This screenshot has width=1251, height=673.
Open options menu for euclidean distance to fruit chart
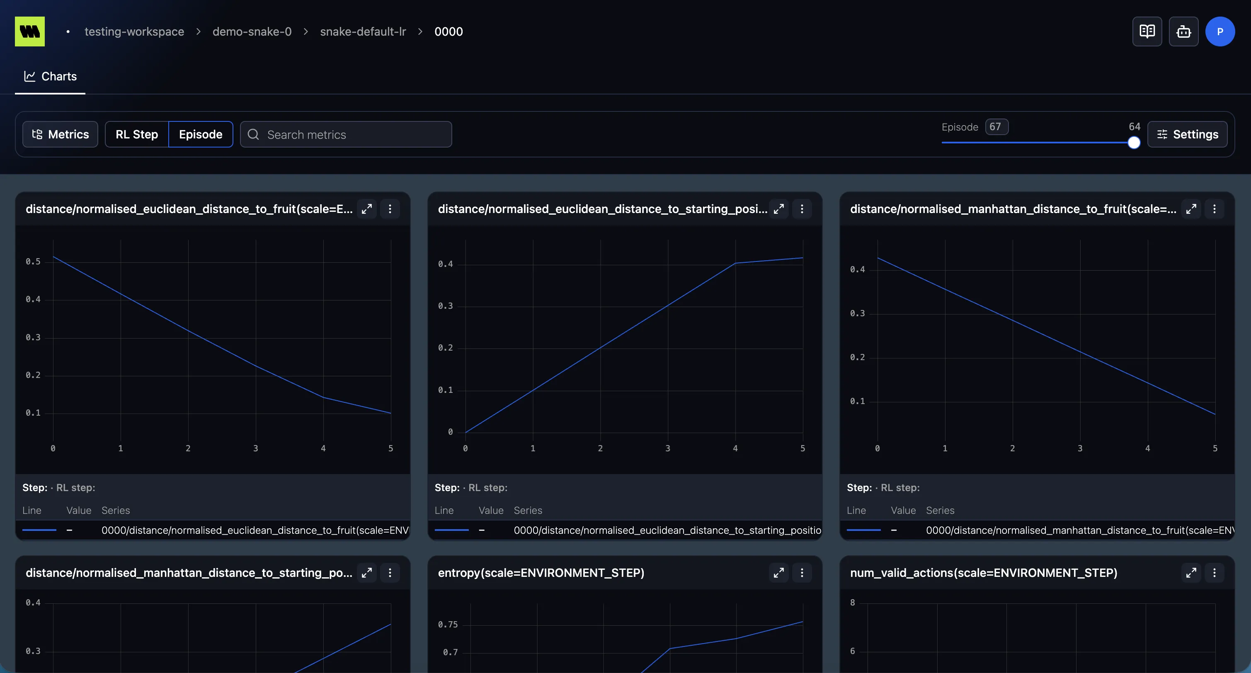390,209
